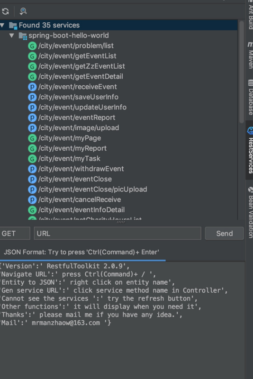The image size is (253, 379).
Task: Click the GET icon next to /city/event/myTask
Action: point(32,159)
